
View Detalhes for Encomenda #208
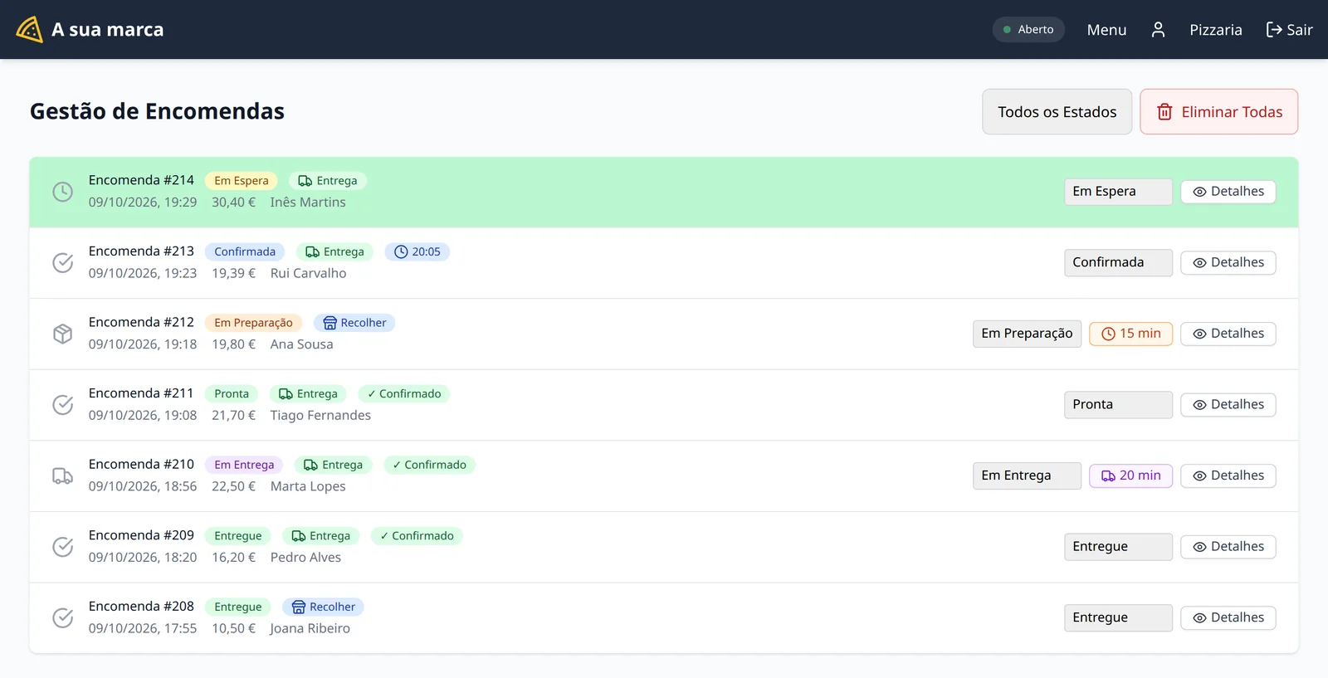click(1228, 617)
